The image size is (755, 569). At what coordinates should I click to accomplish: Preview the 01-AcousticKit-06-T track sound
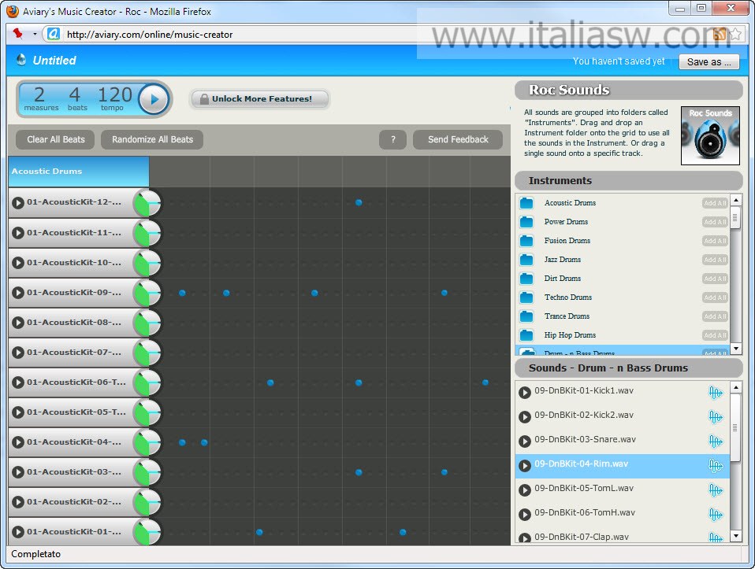point(18,382)
